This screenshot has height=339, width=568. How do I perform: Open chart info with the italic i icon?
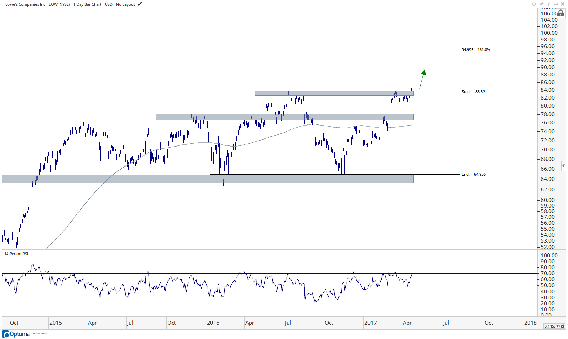coord(549,4)
